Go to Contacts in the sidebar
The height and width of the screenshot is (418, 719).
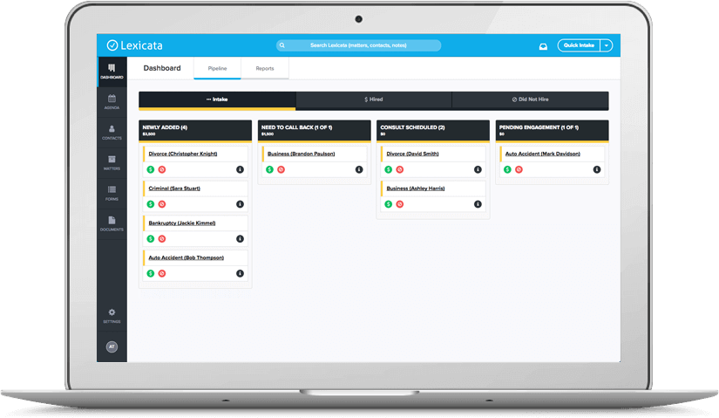coord(112,132)
